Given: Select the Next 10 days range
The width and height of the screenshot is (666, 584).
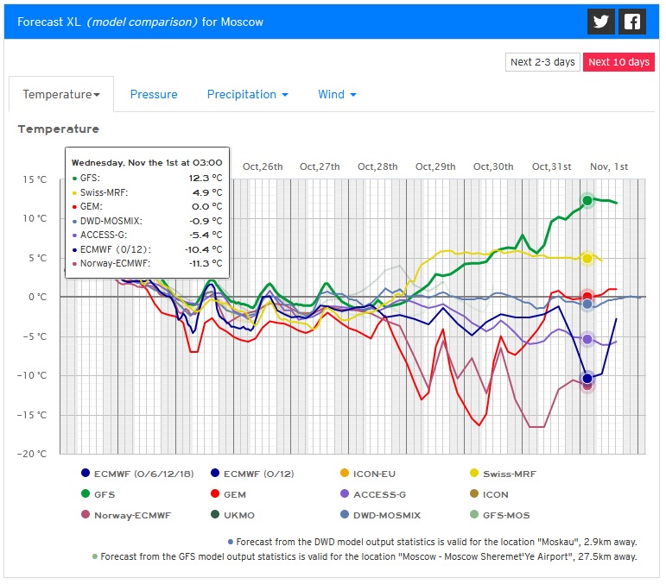Looking at the screenshot, I should [x=618, y=62].
